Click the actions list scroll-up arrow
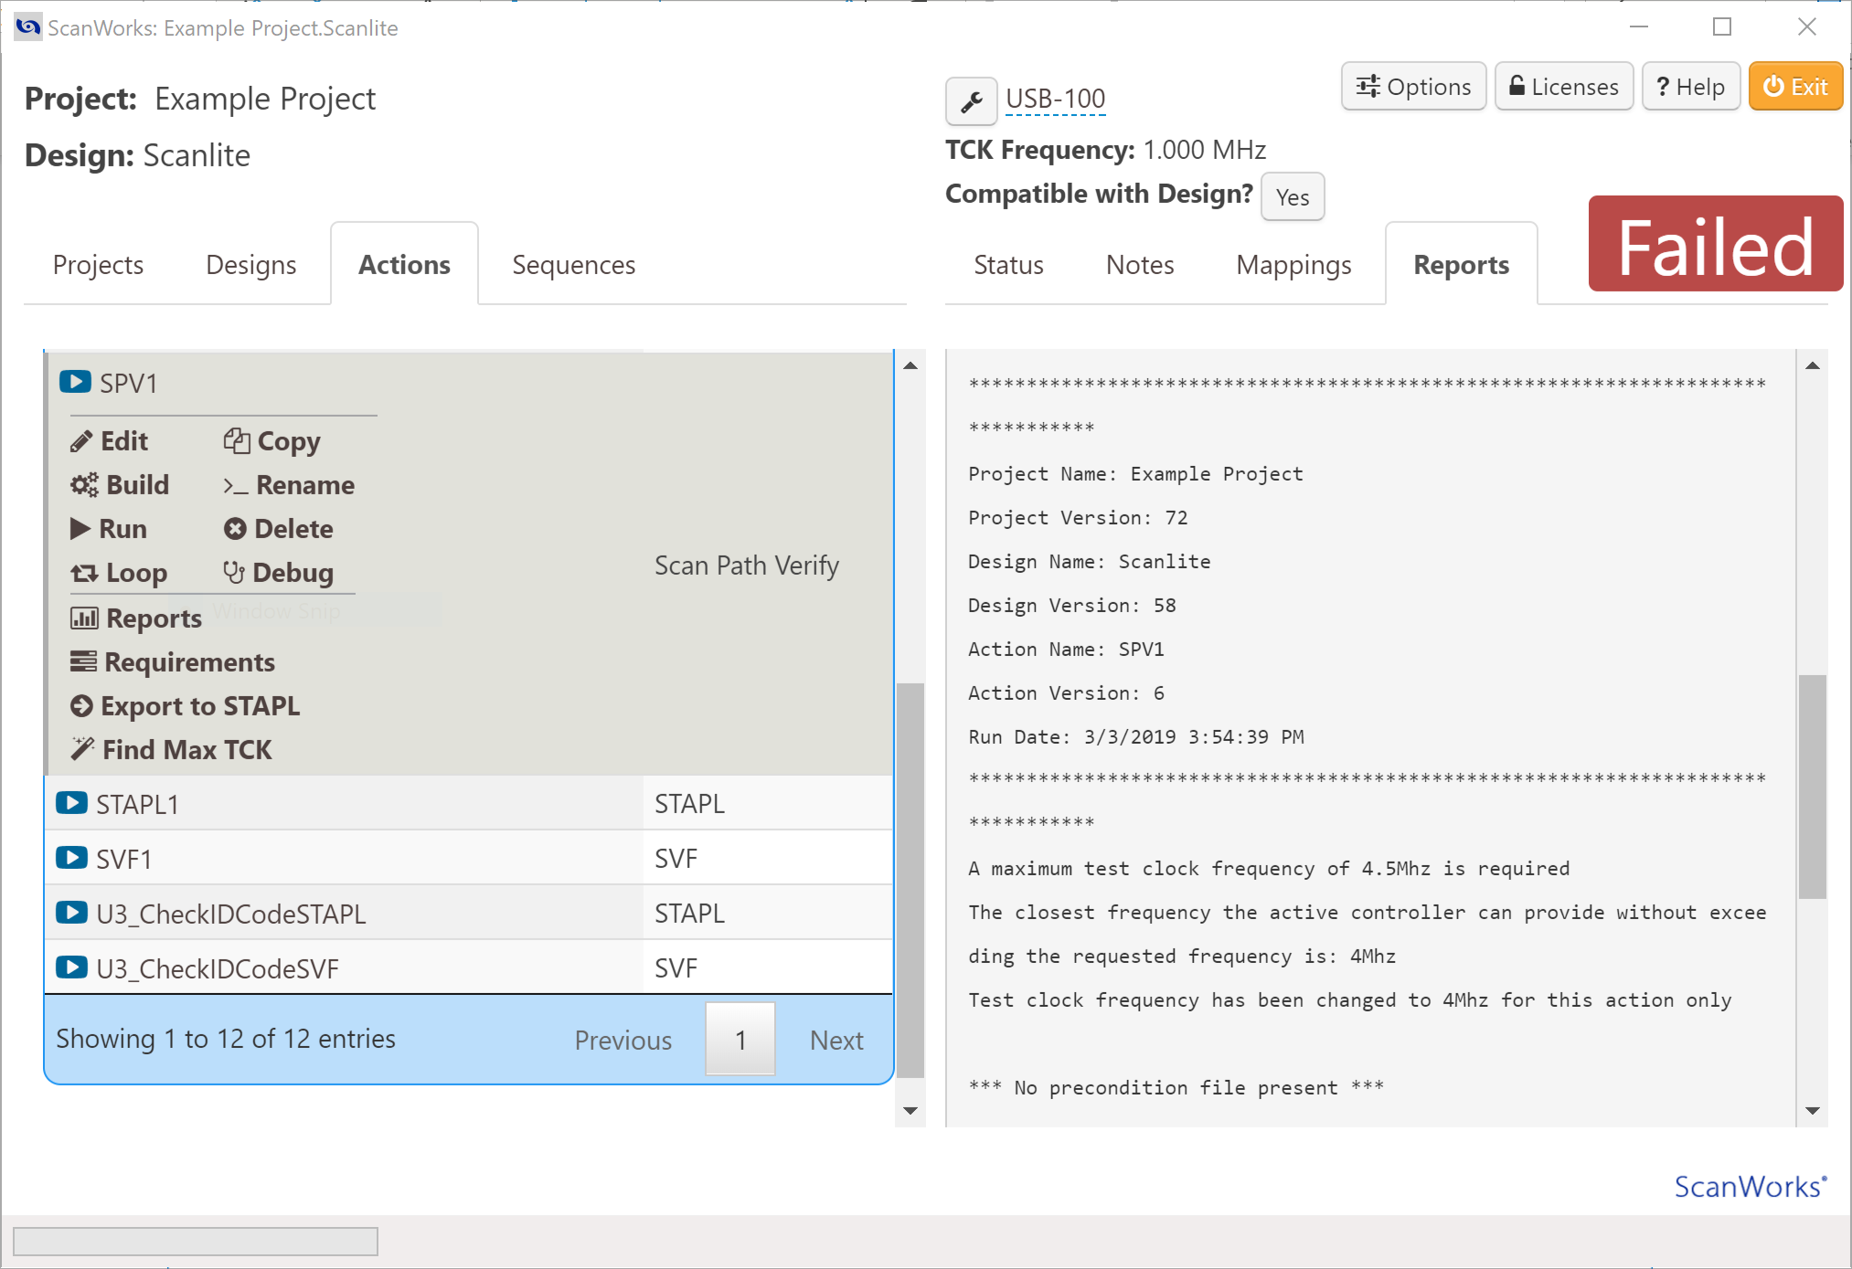1852x1269 pixels. (910, 365)
